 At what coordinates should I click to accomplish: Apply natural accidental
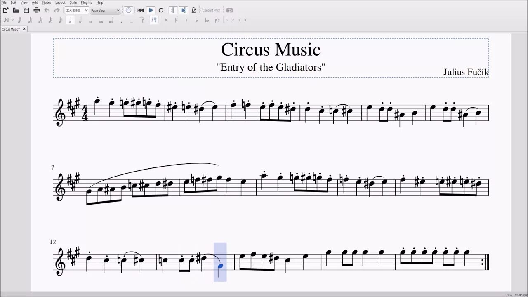point(186,20)
